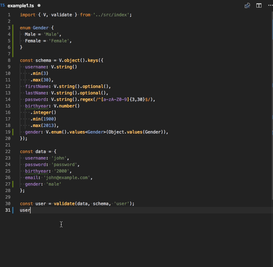Click 'lastName' key on line 13
This screenshot has width=273, height=267.
pyautogui.click(x=35, y=93)
